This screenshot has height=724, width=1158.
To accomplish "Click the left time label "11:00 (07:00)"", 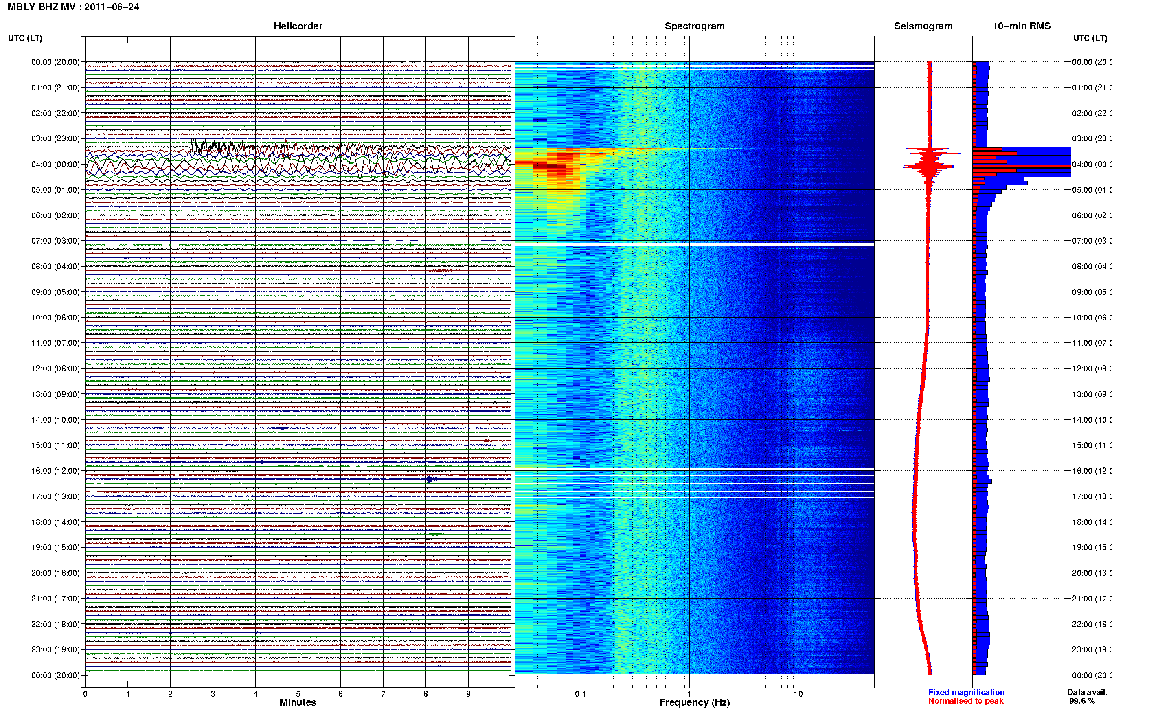I will [x=55, y=343].
